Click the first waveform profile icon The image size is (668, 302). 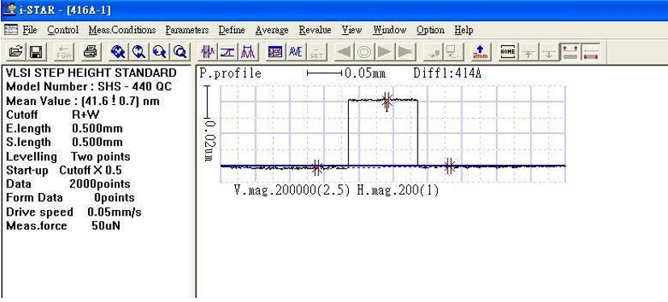(x=209, y=52)
